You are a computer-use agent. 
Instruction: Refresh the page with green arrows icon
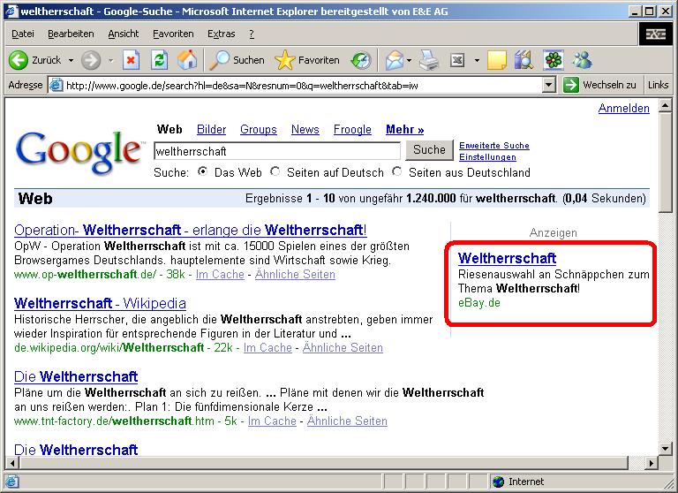159,60
